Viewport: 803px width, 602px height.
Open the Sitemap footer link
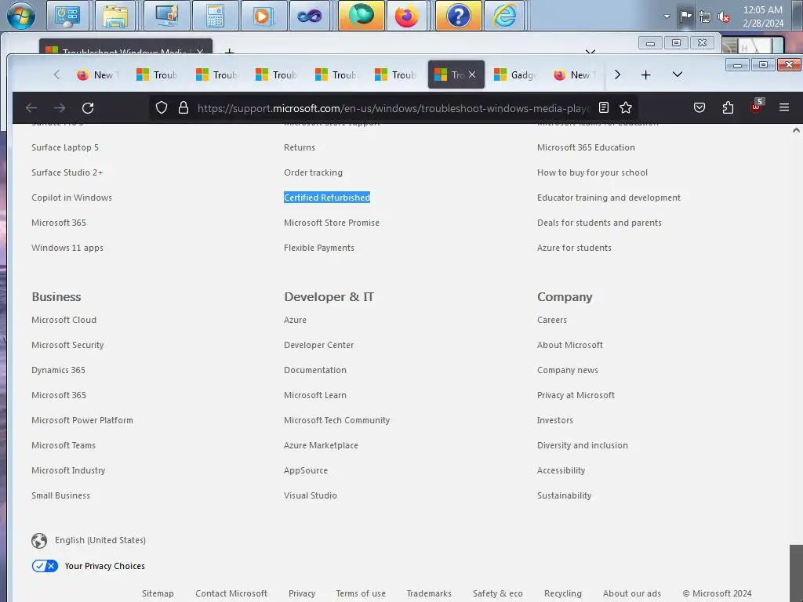[158, 594]
